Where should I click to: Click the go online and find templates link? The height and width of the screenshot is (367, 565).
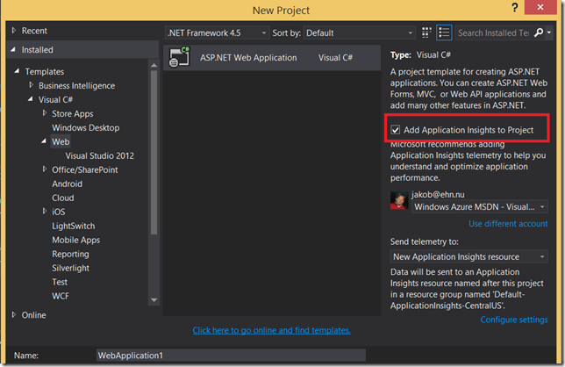(x=271, y=330)
